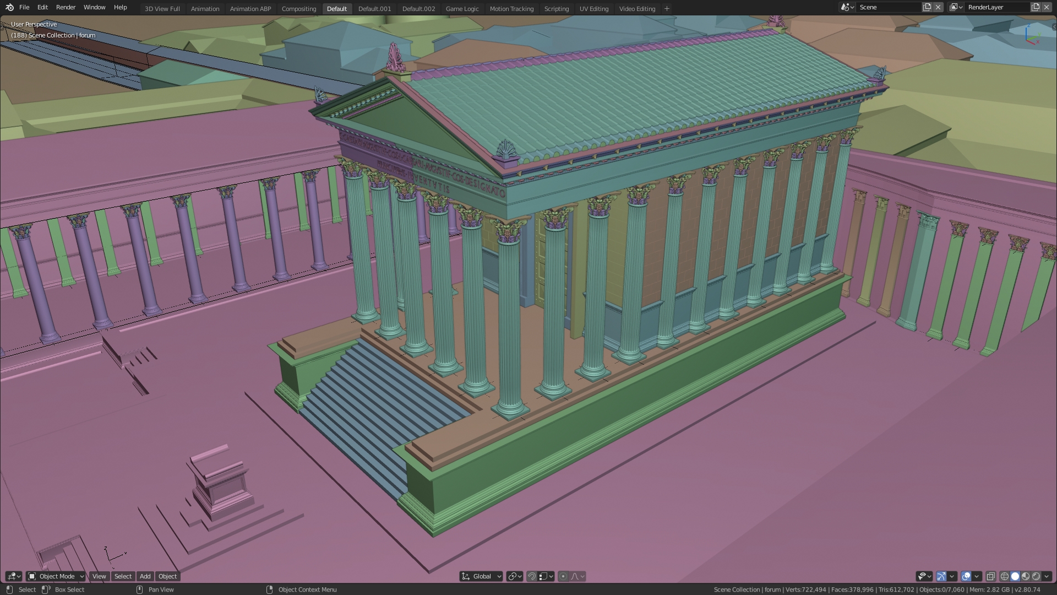This screenshot has height=595, width=1057.
Task: Open the Add menu in viewport header
Action: point(145,576)
